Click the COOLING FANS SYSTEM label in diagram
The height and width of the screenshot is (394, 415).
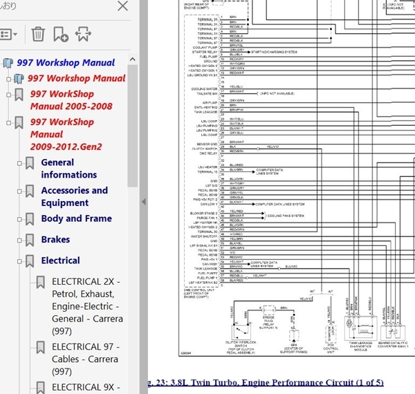[x=286, y=216]
